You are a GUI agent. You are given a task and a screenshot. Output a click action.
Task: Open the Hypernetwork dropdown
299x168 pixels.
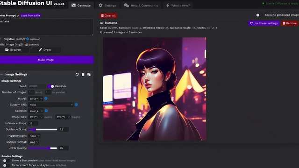[x=34, y=136]
